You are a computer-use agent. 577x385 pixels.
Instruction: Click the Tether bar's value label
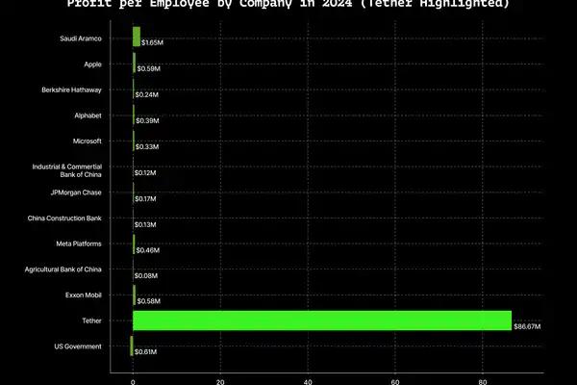(527, 327)
